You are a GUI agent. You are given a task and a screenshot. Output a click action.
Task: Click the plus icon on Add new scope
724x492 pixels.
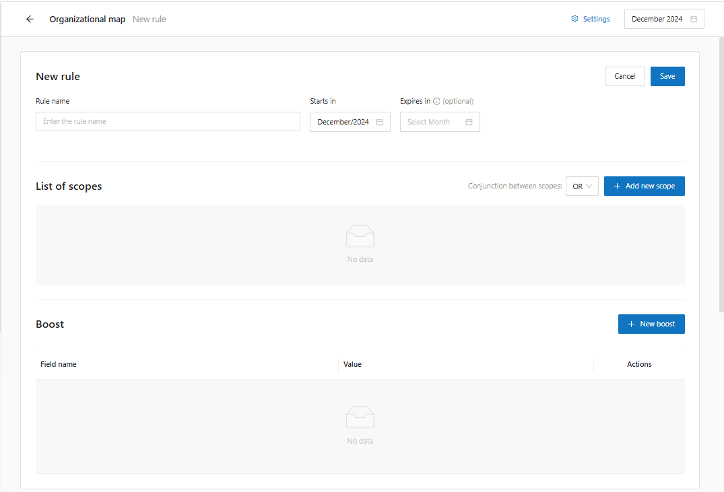click(x=617, y=186)
